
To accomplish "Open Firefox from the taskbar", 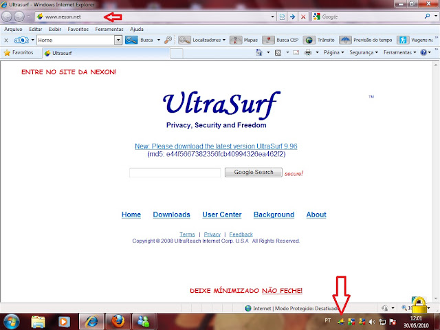I will 118,321.
